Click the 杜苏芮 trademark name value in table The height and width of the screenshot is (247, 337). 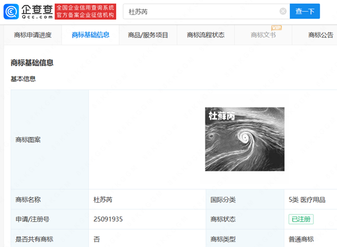pos(103,199)
